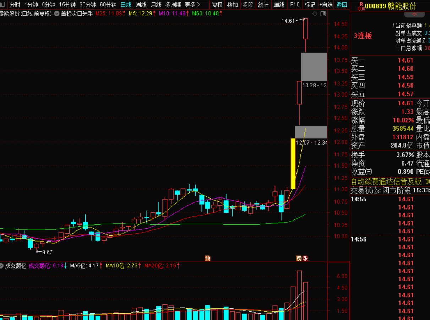
Task: Open the 首板次日先手 indicator dropdown
Action: point(57,13)
